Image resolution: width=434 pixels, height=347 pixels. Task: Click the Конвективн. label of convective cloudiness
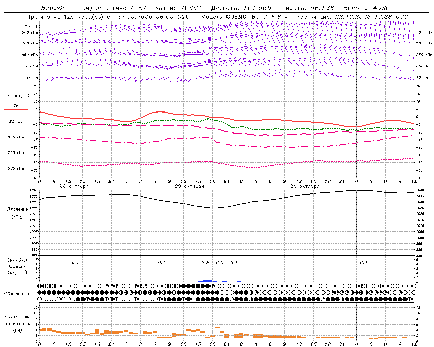[18, 317]
